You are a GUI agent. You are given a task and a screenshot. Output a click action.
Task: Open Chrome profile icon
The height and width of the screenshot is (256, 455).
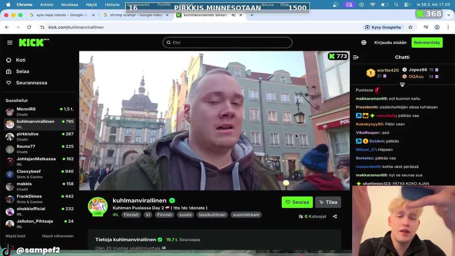[x=437, y=27]
